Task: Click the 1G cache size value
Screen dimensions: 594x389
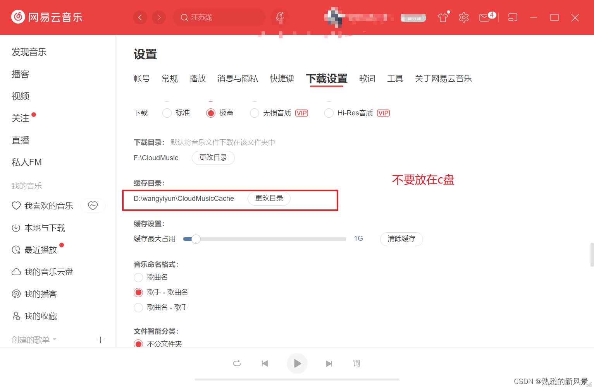Action: pos(358,238)
